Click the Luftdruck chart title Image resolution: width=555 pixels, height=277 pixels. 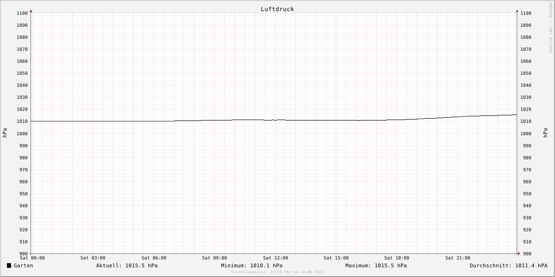point(277,9)
